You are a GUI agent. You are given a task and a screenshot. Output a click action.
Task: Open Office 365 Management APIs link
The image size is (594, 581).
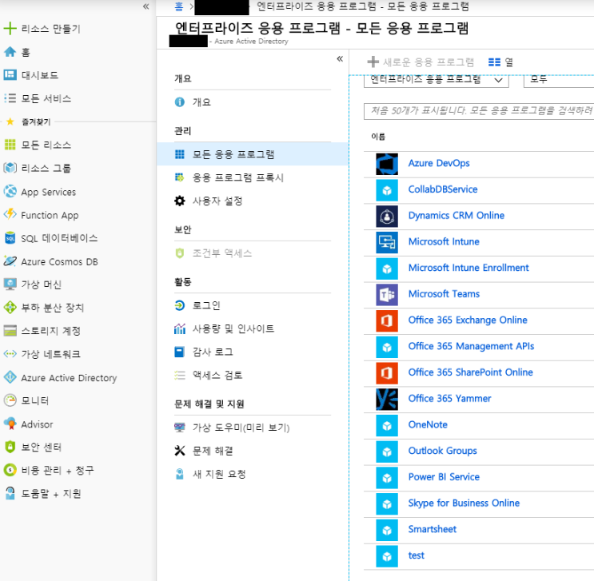coord(471,346)
